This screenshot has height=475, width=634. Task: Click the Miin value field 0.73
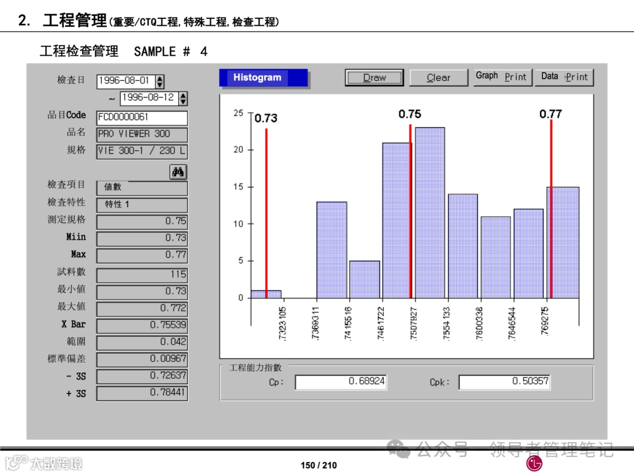click(142, 239)
